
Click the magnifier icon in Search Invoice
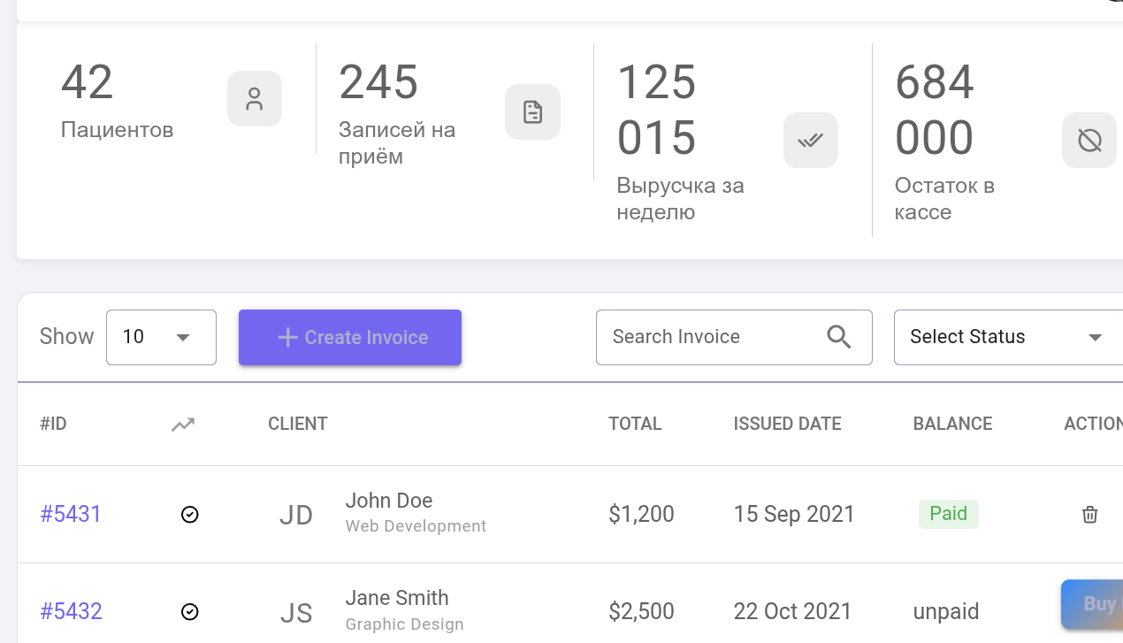pos(838,337)
